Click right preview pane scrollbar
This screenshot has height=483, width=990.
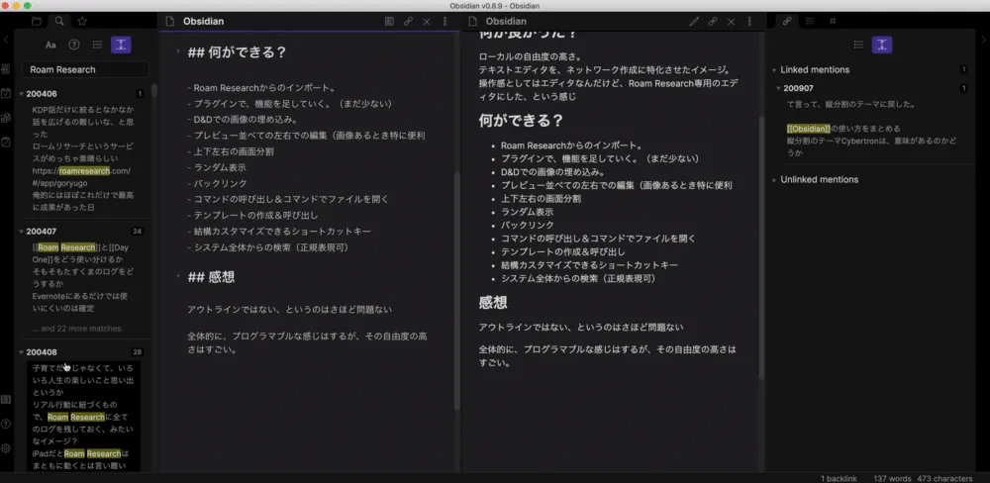pyautogui.click(x=761, y=247)
